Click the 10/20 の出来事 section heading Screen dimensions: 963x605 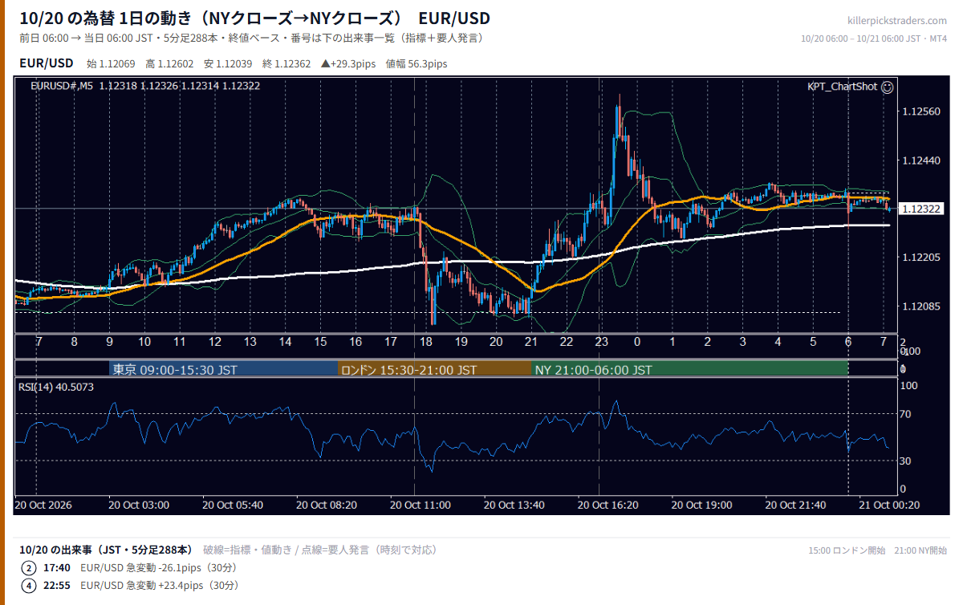(106, 550)
